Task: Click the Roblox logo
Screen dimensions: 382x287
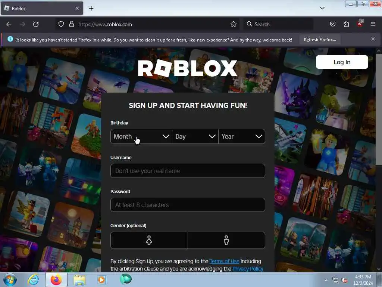Action: pyautogui.click(x=187, y=68)
